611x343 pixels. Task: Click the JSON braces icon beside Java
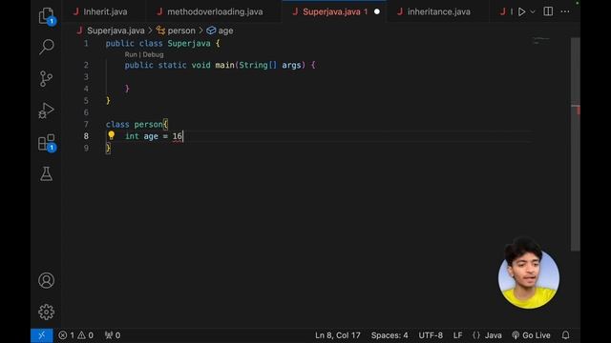coord(476,335)
